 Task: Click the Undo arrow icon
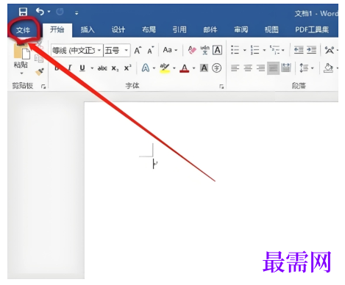point(40,12)
